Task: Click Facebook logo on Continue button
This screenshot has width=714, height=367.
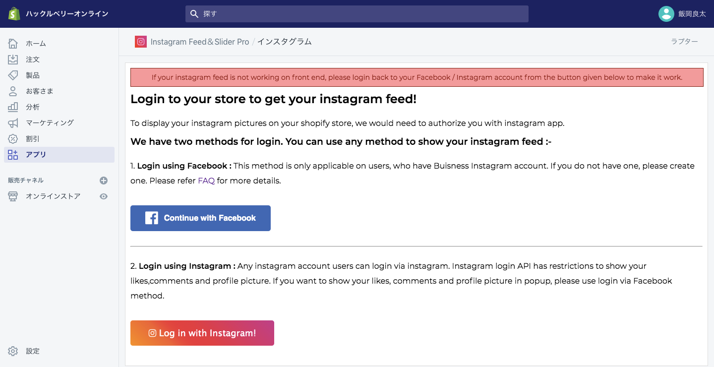Action: 152,218
